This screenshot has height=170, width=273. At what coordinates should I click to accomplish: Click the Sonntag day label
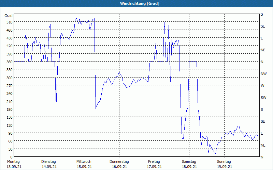pos(224,162)
